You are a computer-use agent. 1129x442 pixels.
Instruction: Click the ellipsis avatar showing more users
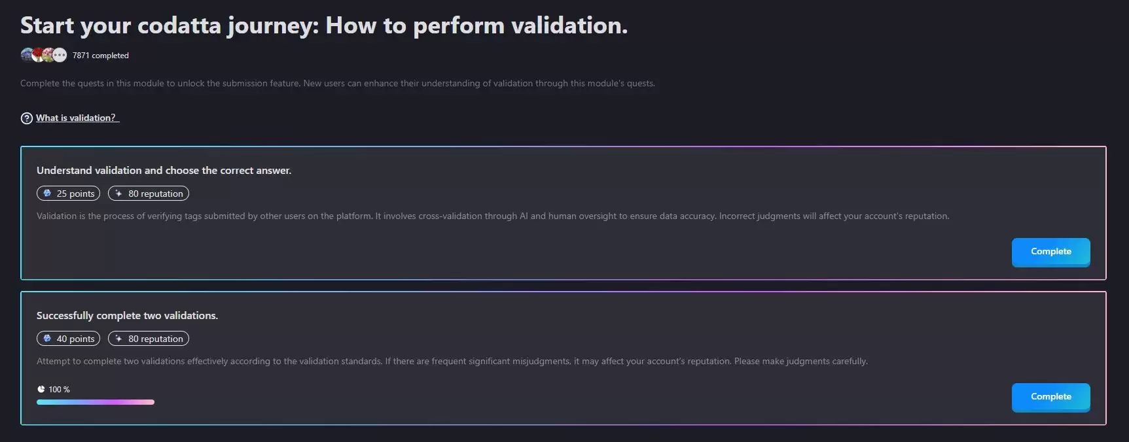(x=60, y=56)
